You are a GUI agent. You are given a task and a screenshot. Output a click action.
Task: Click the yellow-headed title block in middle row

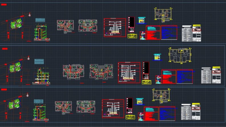point(217,75)
